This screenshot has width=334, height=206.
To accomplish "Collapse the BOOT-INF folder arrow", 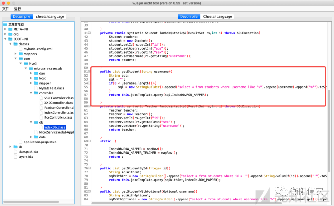I will (5, 39).
